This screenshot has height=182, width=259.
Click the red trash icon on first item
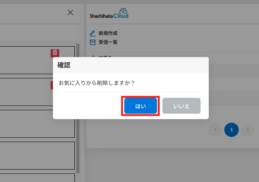point(55,53)
